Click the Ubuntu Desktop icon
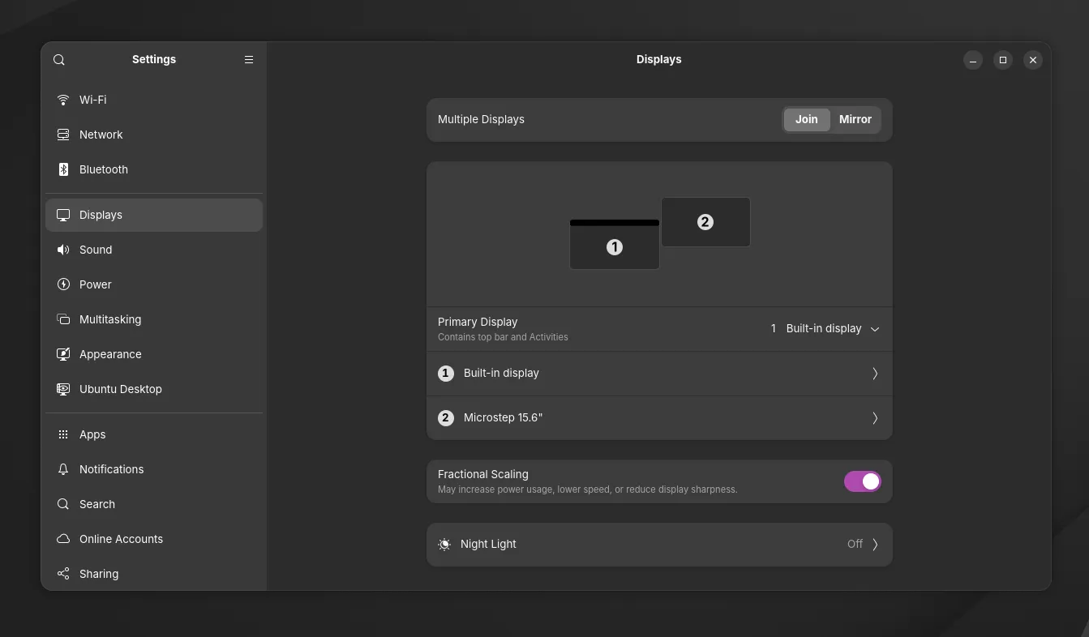This screenshot has width=1089, height=637. point(63,389)
